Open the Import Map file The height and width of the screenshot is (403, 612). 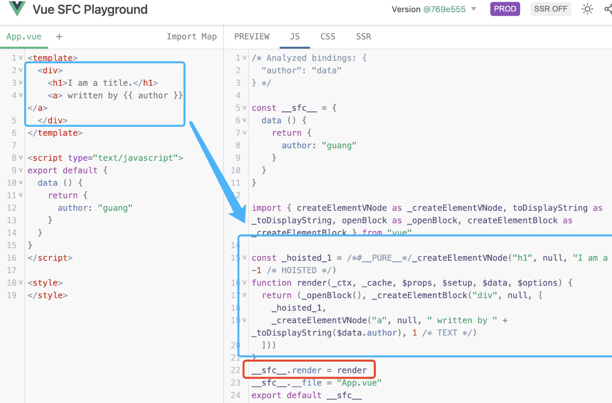click(x=191, y=37)
